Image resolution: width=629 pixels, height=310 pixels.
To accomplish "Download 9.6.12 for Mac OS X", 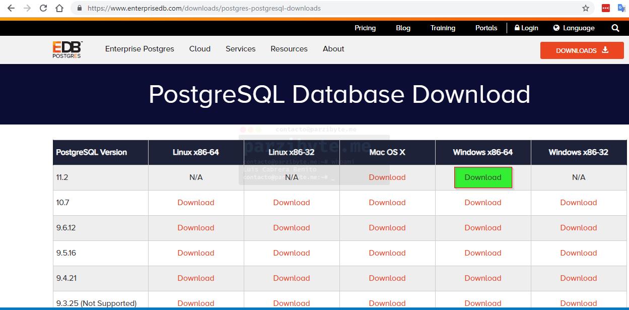I will coord(387,228).
